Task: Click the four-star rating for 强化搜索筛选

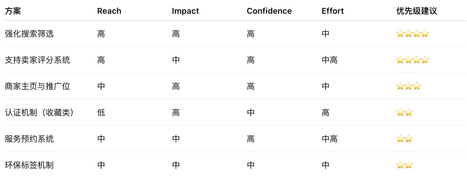Action: point(412,34)
